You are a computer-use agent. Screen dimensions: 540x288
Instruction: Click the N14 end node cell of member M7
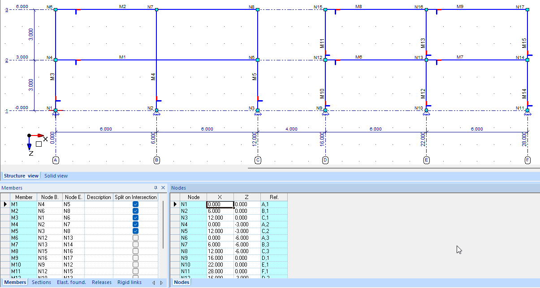(73, 244)
